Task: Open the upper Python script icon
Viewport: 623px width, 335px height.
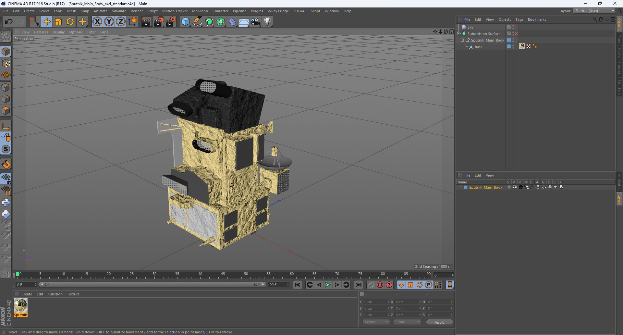Action: 6,203
